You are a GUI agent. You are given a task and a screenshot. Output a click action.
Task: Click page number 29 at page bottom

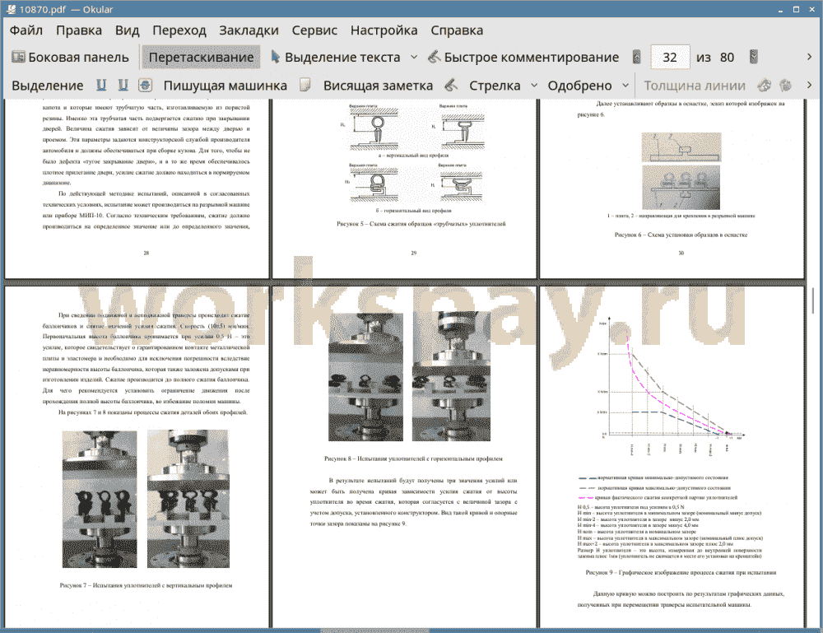tap(414, 253)
